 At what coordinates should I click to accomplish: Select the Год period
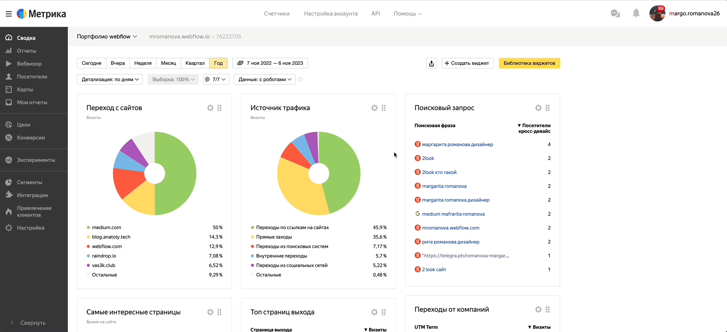218,63
